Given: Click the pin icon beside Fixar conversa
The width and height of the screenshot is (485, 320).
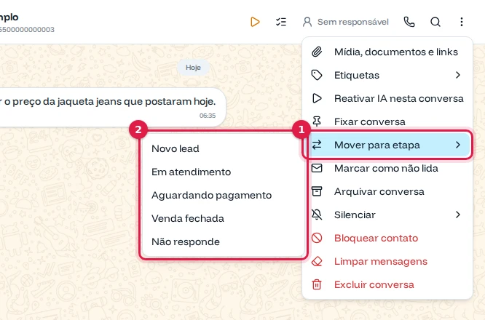Looking at the screenshot, I should pyautogui.click(x=317, y=121).
